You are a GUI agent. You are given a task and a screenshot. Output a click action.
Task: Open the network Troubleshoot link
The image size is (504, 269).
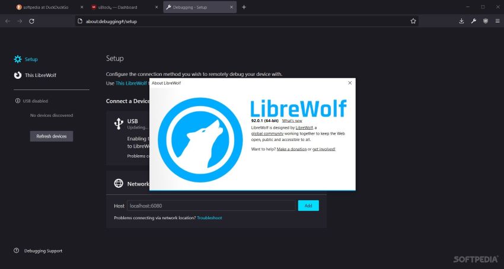pyautogui.click(x=209, y=218)
